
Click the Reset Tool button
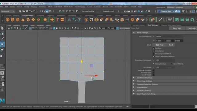[x=177, y=28]
